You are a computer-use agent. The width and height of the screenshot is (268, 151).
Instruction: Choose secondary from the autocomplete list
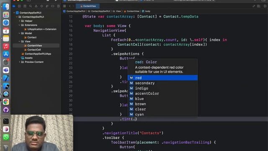coord(162,83)
